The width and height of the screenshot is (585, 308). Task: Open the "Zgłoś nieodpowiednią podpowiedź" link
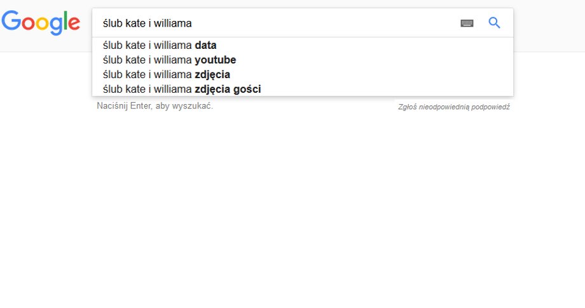tap(453, 107)
